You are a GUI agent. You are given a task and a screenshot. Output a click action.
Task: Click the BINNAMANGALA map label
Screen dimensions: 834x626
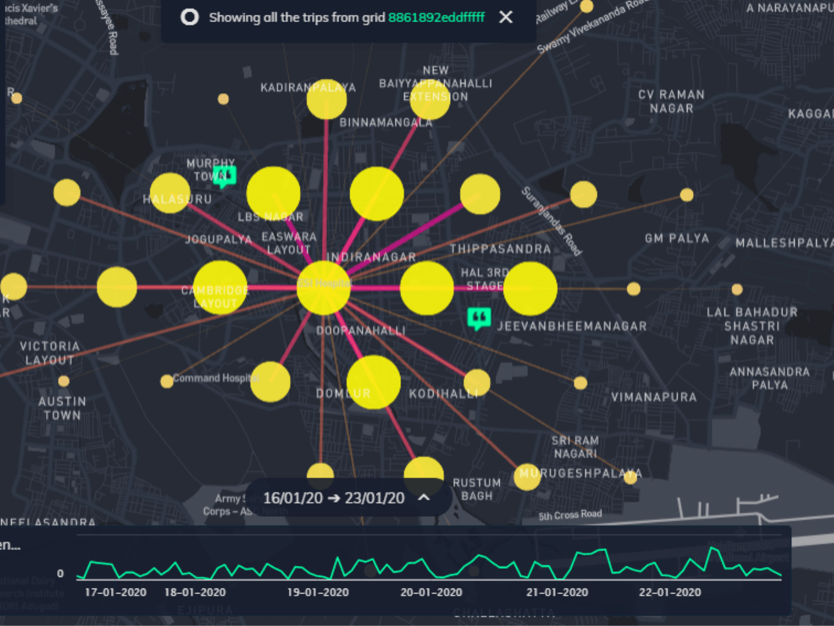[x=386, y=122]
